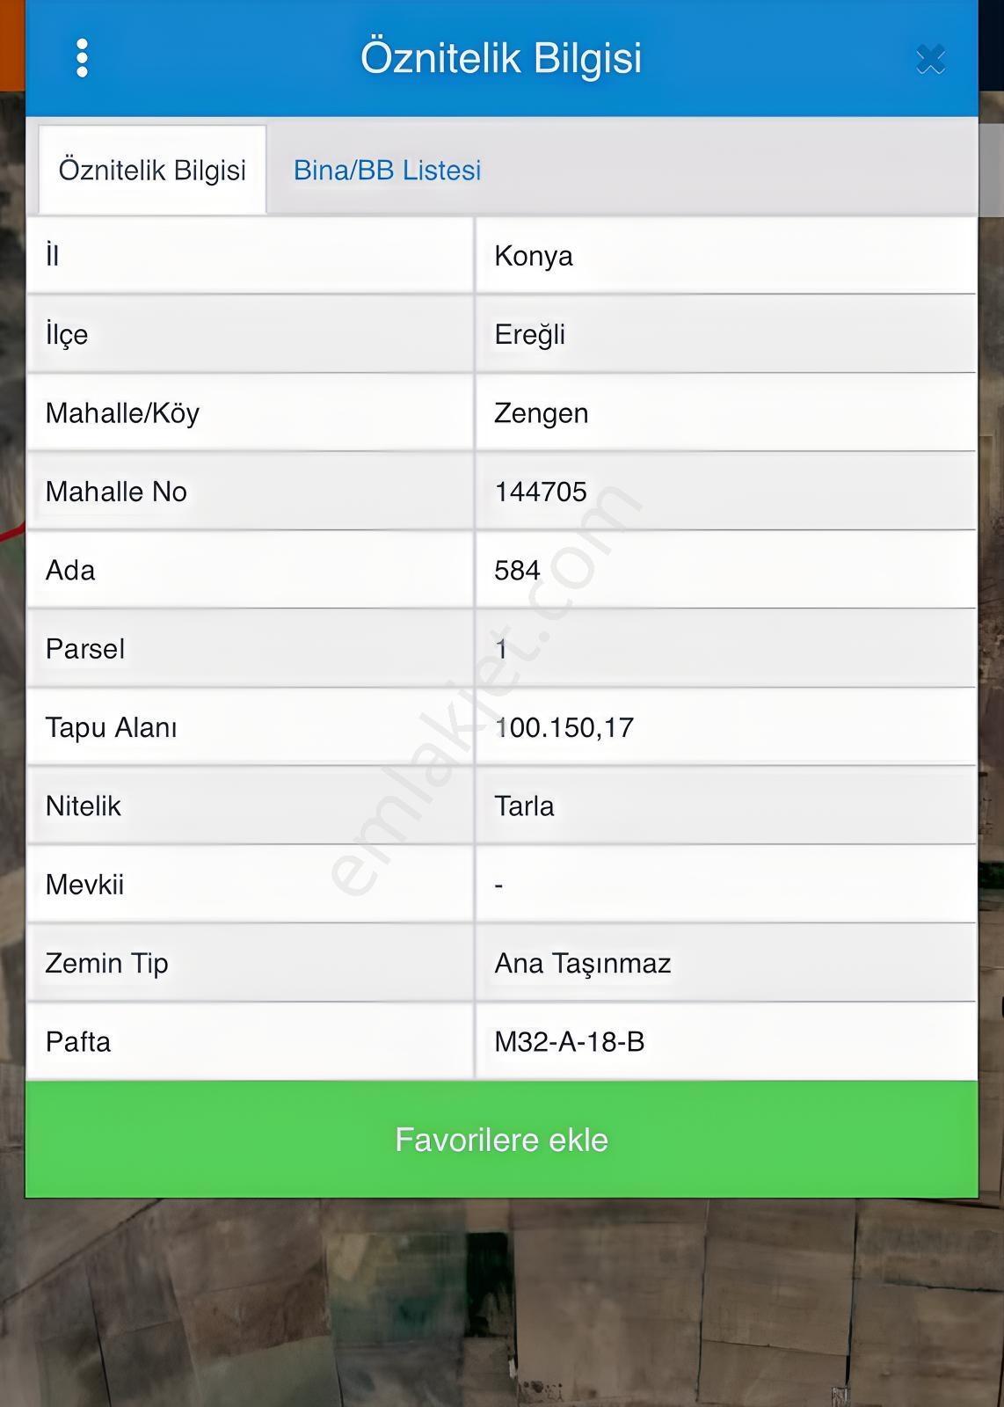Click the satellite map below the dialog
Screen dimensions: 1004x1407
[501, 1301]
